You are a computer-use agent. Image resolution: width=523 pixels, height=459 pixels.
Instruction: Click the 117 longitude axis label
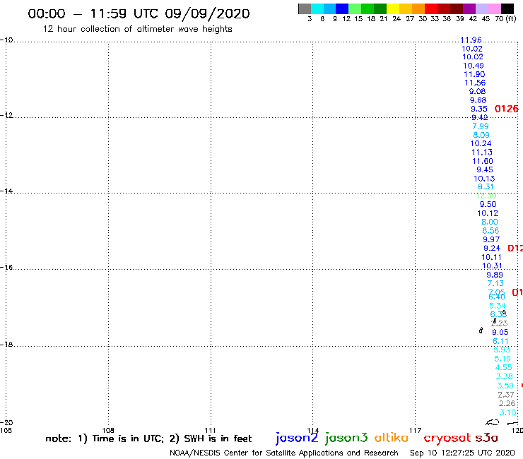[x=416, y=430]
